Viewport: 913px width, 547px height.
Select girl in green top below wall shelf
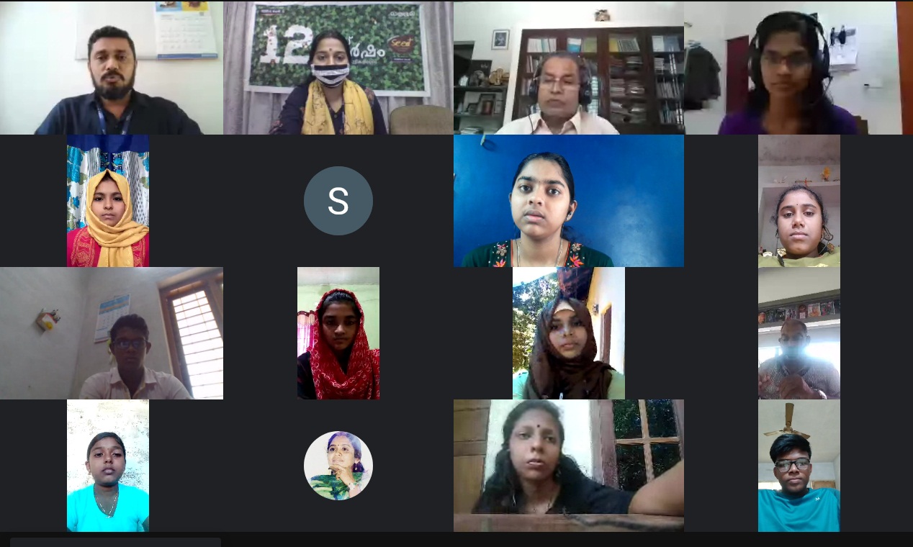(799, 201)
